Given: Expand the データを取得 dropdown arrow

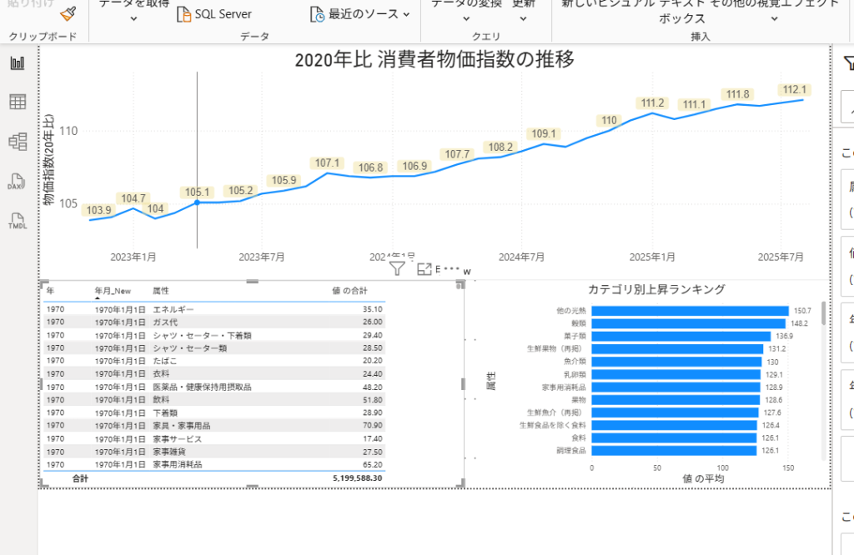Looking at the screenshot, I should tap(133, 18).
